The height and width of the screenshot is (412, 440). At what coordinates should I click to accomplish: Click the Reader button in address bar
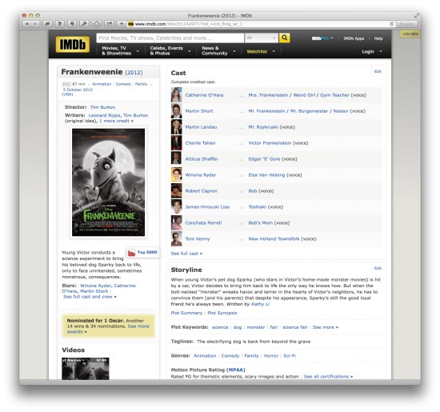(406, 24)
